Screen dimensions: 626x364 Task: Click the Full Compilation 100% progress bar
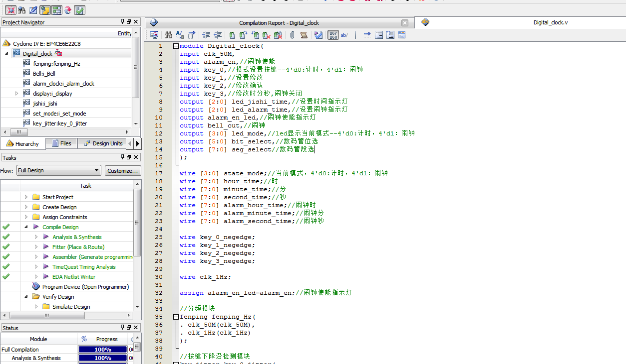click(102, 350)
